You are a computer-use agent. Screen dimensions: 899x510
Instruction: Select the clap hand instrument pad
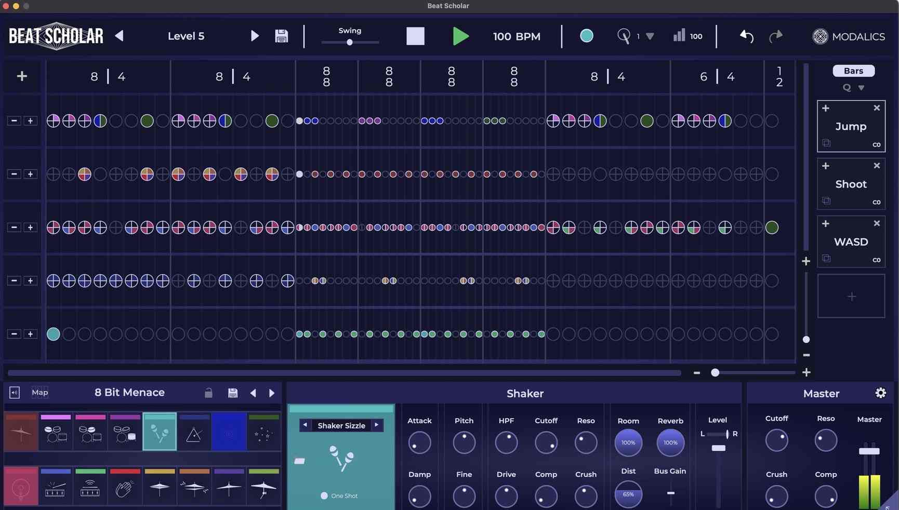coord(125,487)
